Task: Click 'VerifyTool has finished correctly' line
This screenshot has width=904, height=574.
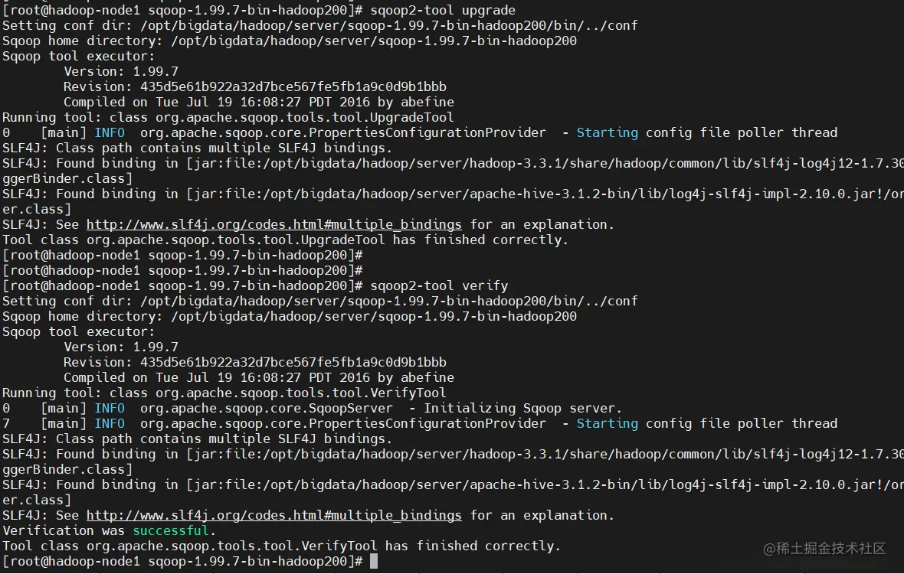Action: (281, 546)
